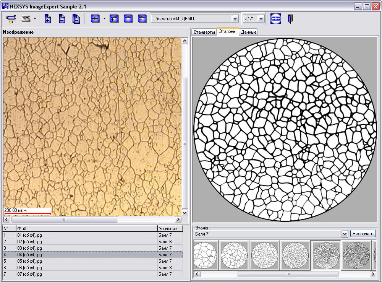Click the image horizontal scrollbar handle
This screenshot has width=382, height=283.
[65, 220]
